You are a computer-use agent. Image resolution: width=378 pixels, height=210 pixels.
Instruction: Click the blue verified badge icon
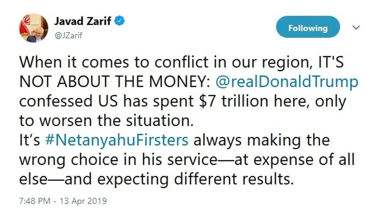[121, 21]
